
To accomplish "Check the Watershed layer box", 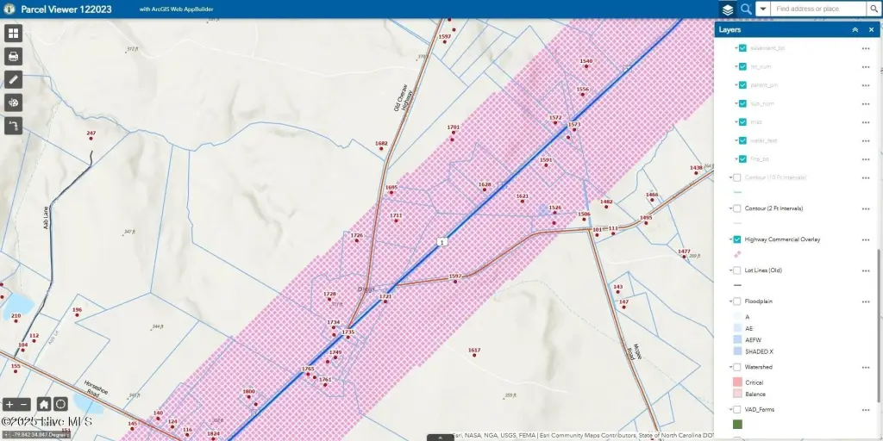I will (737, 367).
